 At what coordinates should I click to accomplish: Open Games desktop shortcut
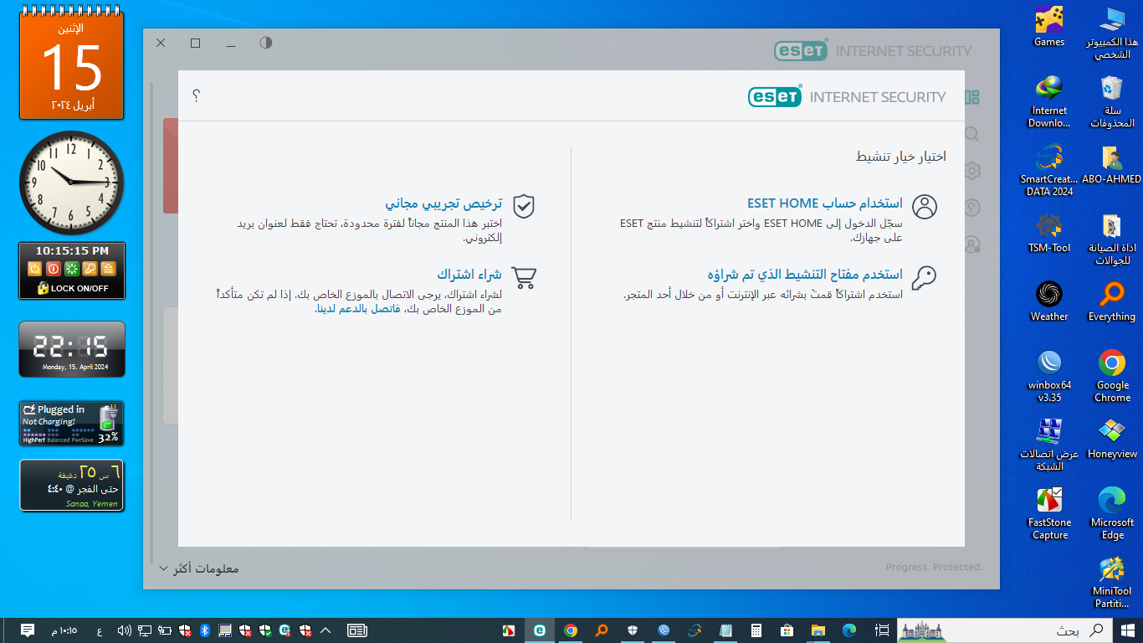click(x=1049, y=28)
